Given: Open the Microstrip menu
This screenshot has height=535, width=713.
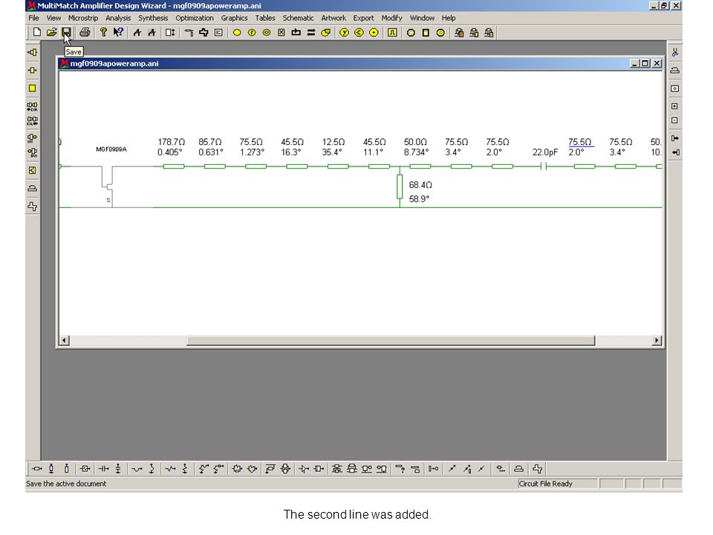Looking at the screenshot, I should coord(83,18).
